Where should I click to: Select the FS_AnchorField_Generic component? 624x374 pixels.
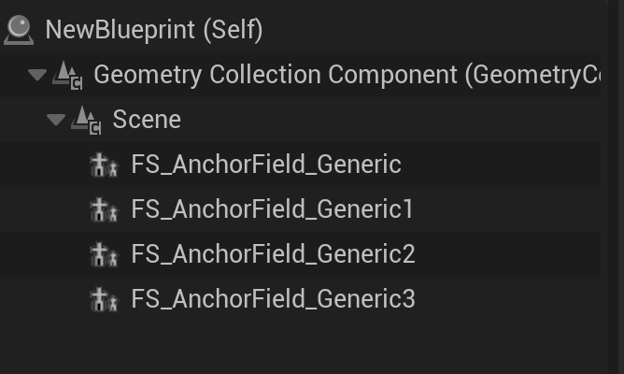pyautogui.click(x=266, y=165)
